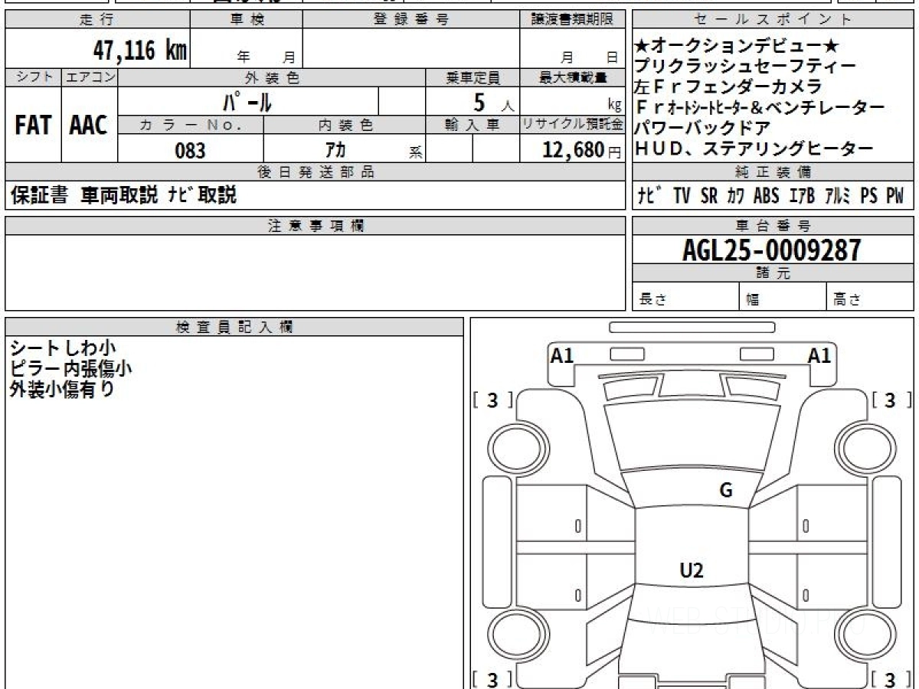Select the exterior color value パール

[247, 101]
